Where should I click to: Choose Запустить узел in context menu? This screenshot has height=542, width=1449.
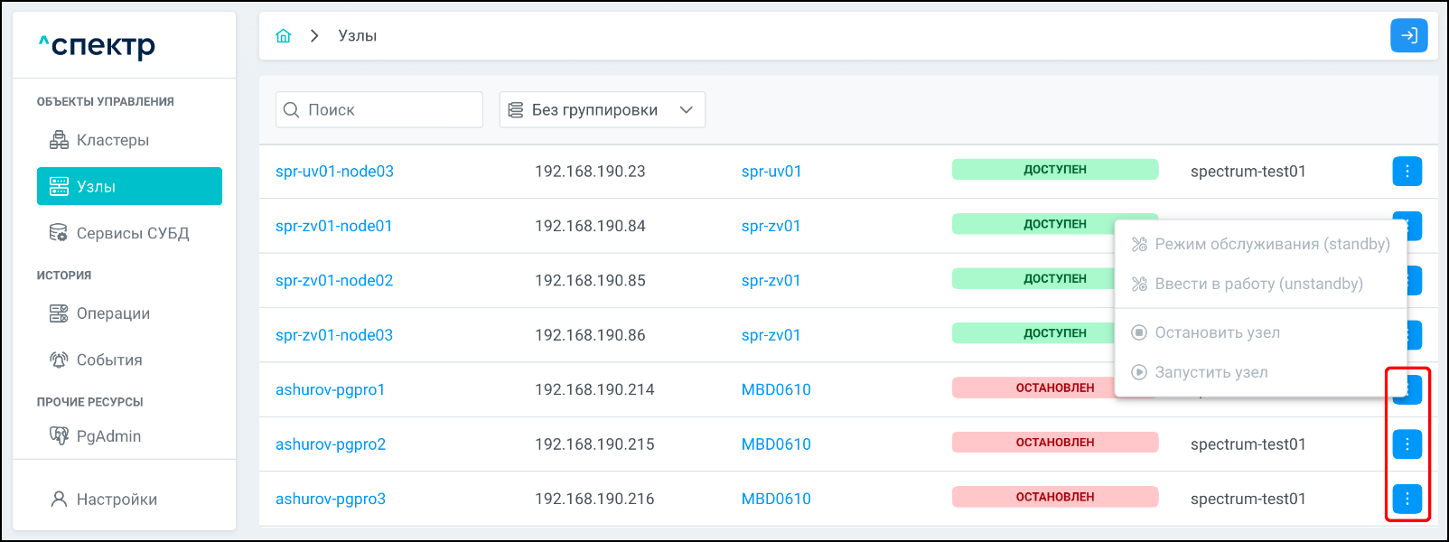tap(1211, 372)
